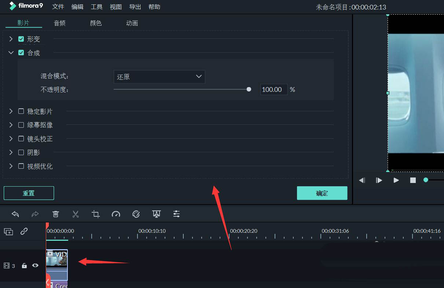Screen dimensions: 444x288
Task: Expand the 视频优化 section arrow
Action: tap(11, 166)
